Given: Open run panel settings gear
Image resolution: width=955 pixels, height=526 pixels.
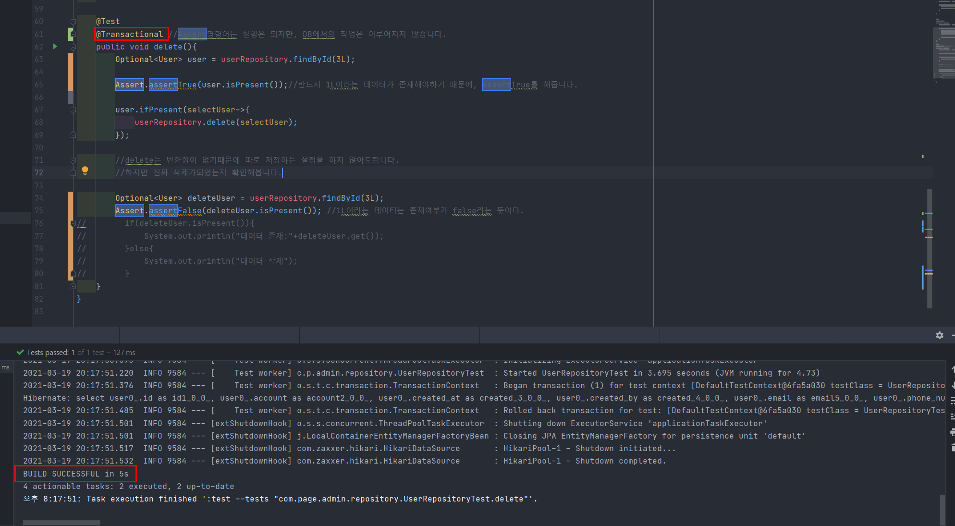Looking at the screenshot, I should click(x=940, y=335).
